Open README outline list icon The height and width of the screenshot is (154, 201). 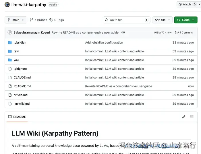(192, 117)
